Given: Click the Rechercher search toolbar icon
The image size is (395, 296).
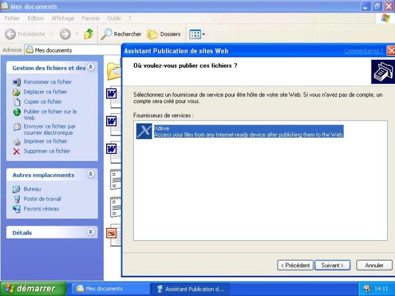Looking at the screenshot, I should 107,34.
